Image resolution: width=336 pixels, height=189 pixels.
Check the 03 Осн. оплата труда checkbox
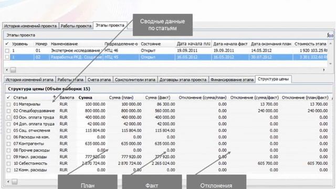pos(8,118)
